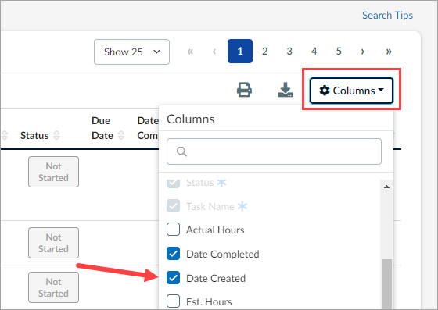Enable the Est. Hours column checkbox
The width and height of the screenshot is (438, 310).
tap(173, 301)
